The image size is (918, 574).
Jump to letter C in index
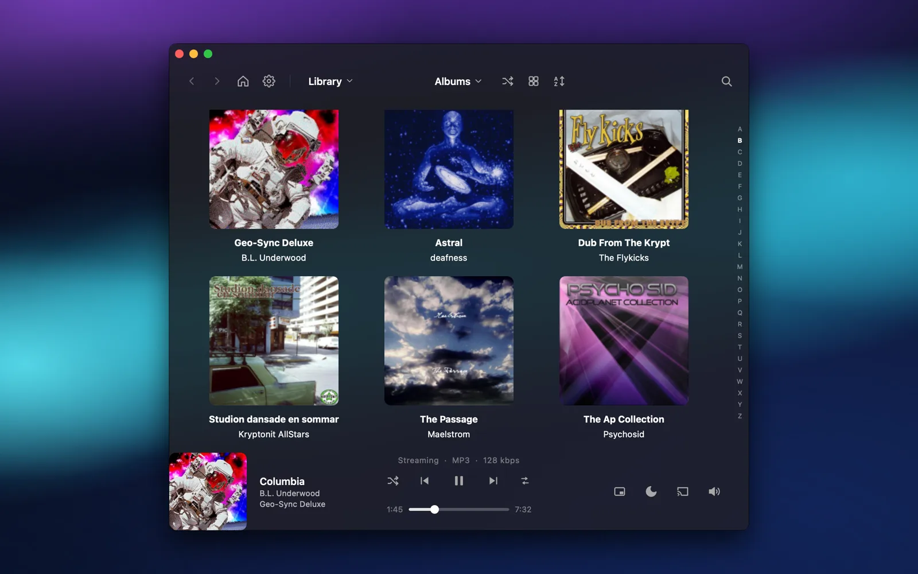click(740, 152)
